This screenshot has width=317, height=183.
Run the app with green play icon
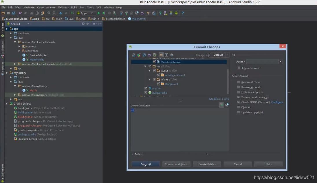(x=98, y=13)
